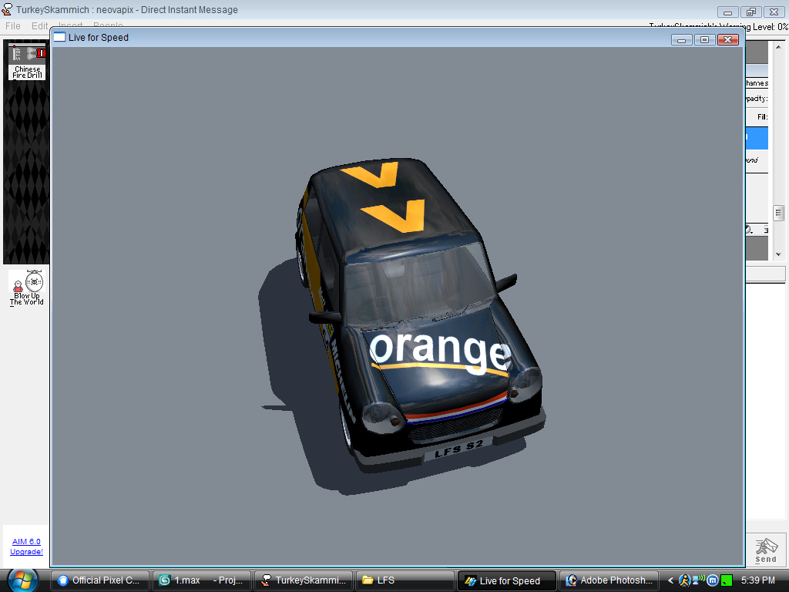Click the AIM running man tray icon
This screenshot has height=592, width=789.
pos(684,580)
